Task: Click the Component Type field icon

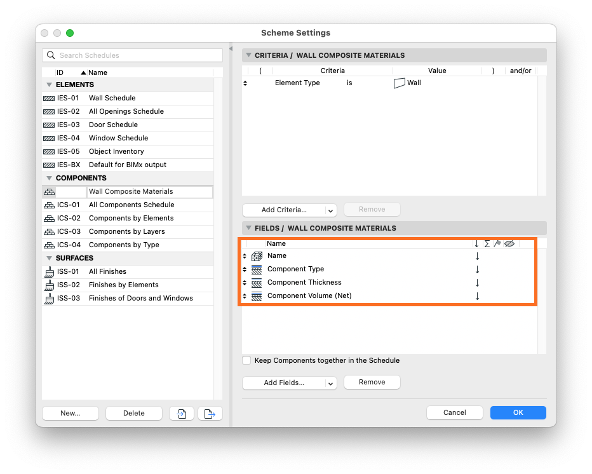Action: [257, 269]
